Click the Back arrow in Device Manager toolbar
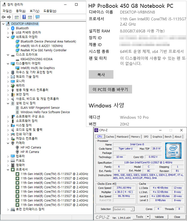Screen dimensions: 187x222 (3, 17)
